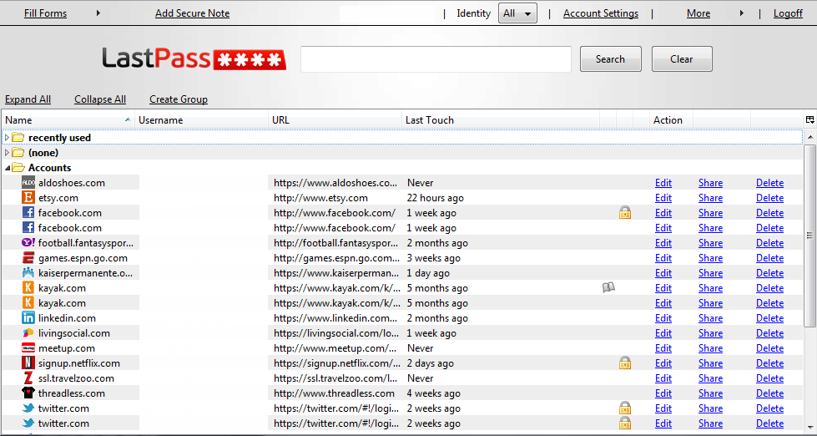Select the etsy.com URL cell
817x436 pixels.
(x=321, y=198)
